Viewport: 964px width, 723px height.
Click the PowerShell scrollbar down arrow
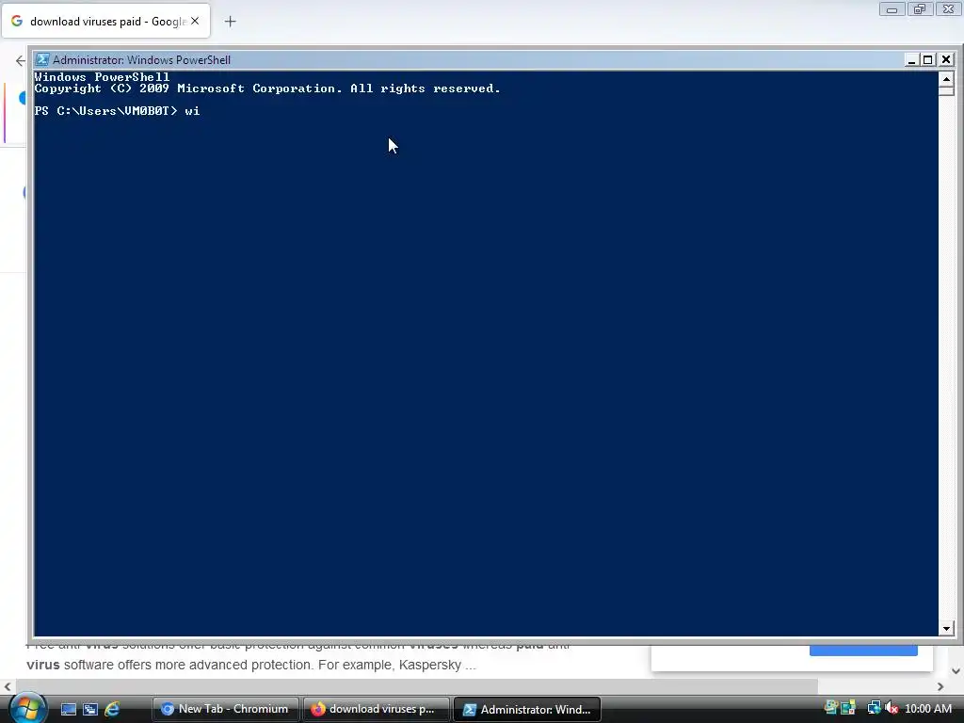[947, 628]
